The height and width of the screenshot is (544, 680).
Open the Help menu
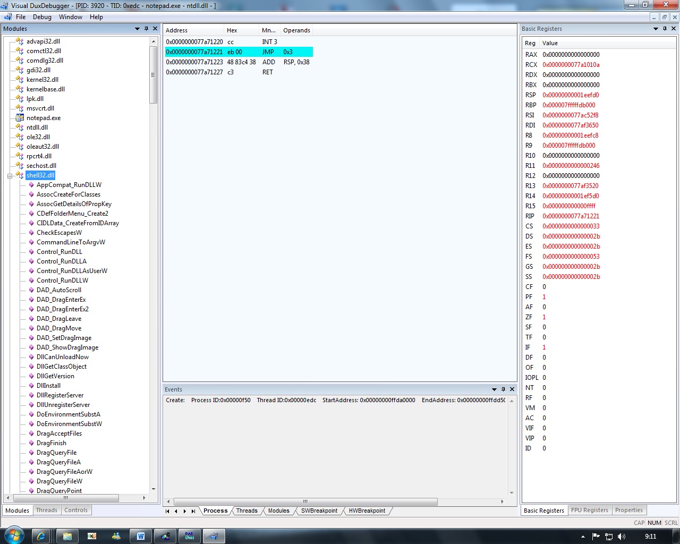pyautogui.click(x=96, y=17)
